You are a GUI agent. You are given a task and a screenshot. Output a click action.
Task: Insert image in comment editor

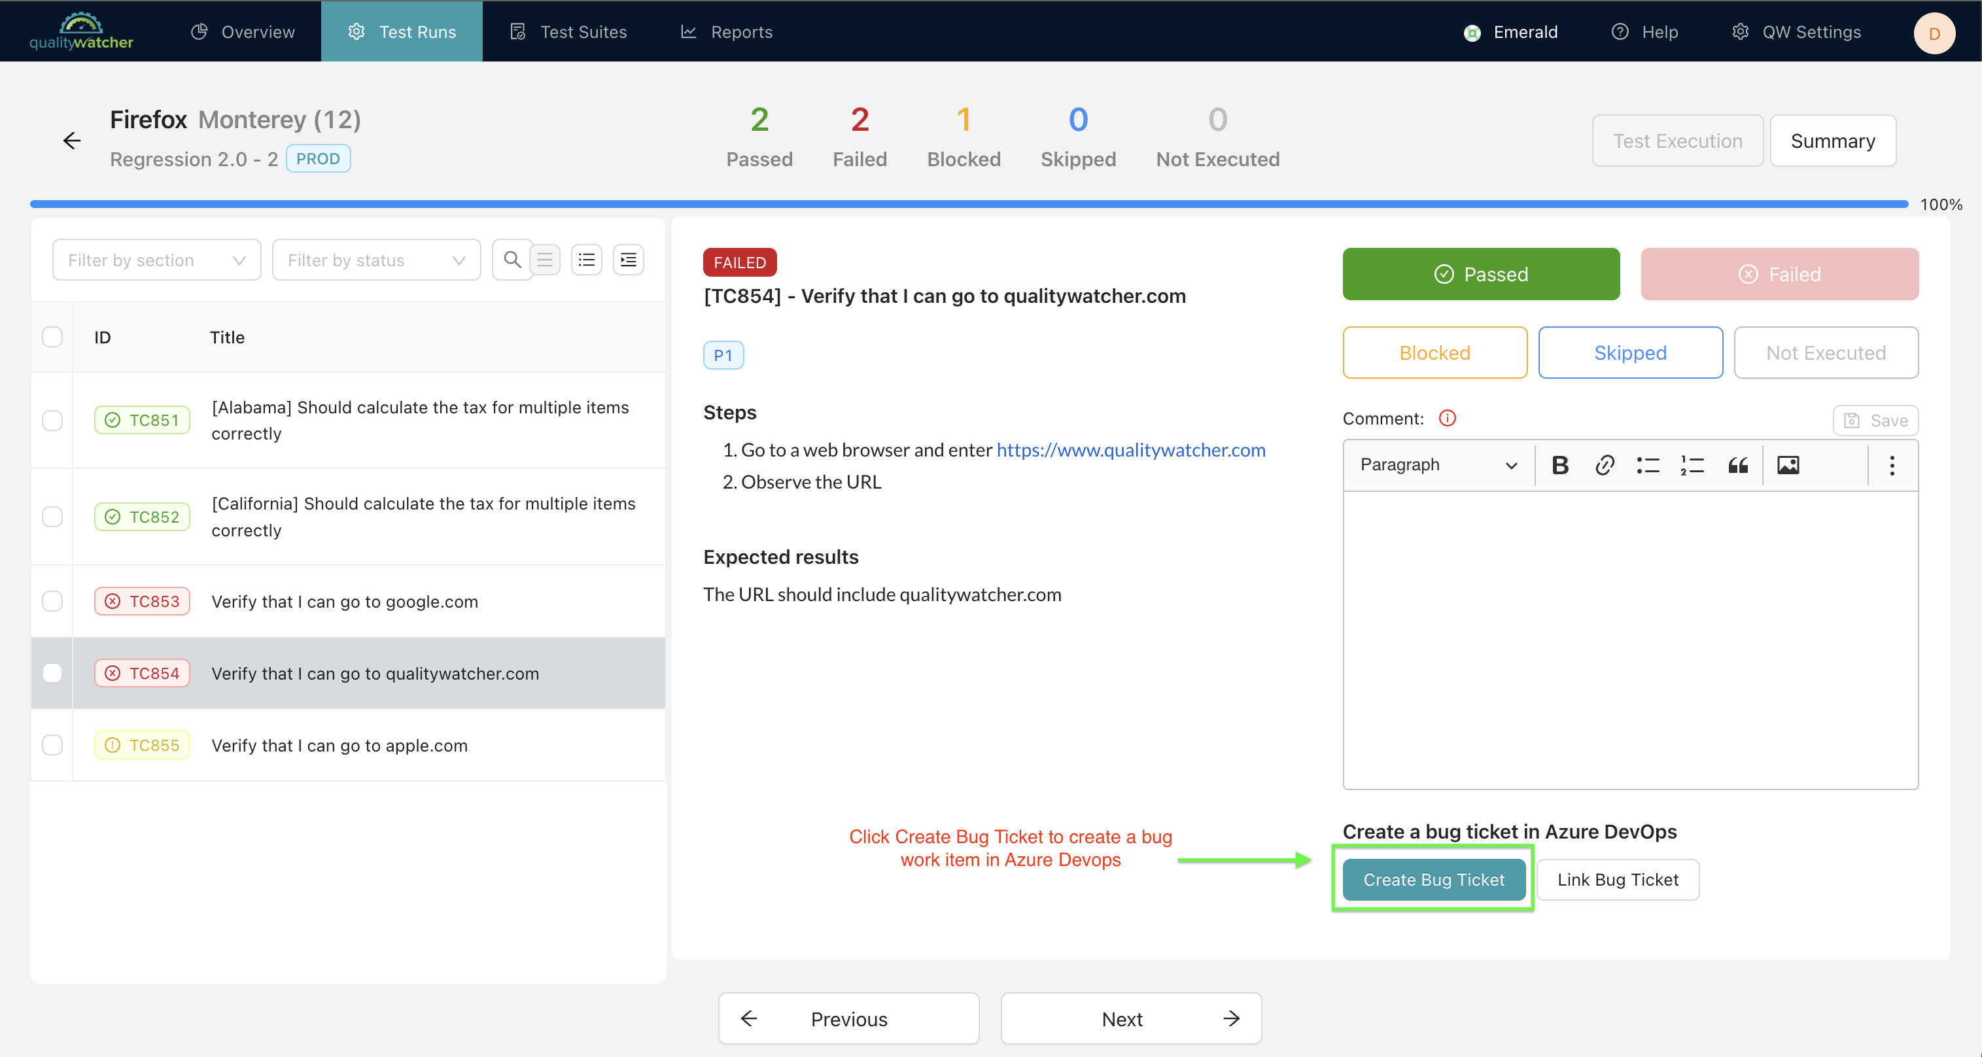tap(1787, 464)
